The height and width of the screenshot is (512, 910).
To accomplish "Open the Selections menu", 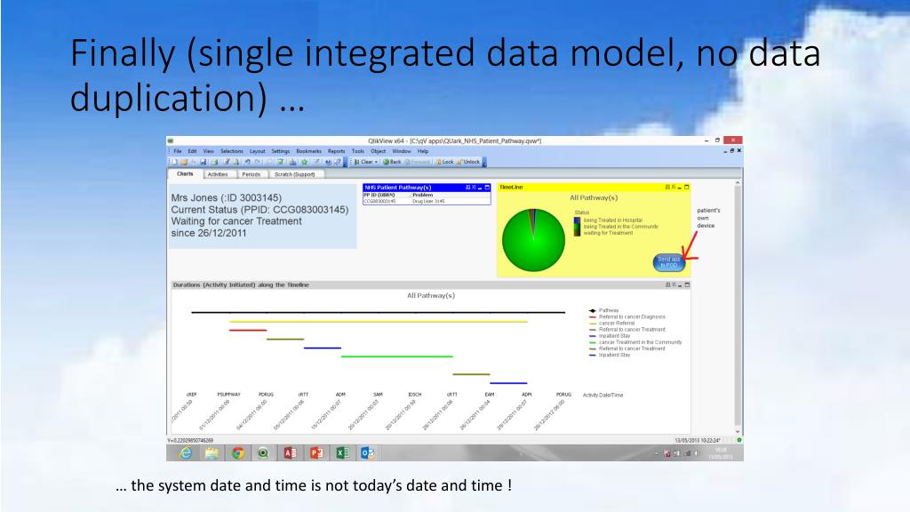I will [232, 151].
